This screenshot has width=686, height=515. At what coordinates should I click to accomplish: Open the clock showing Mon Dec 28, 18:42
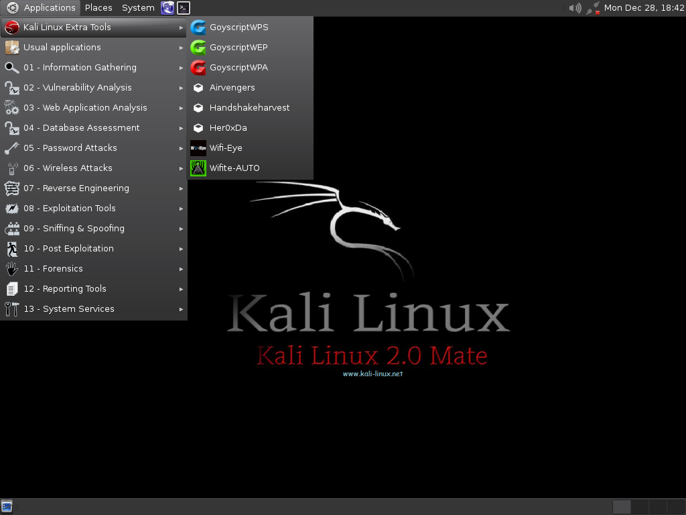click(x=644, y=8)
